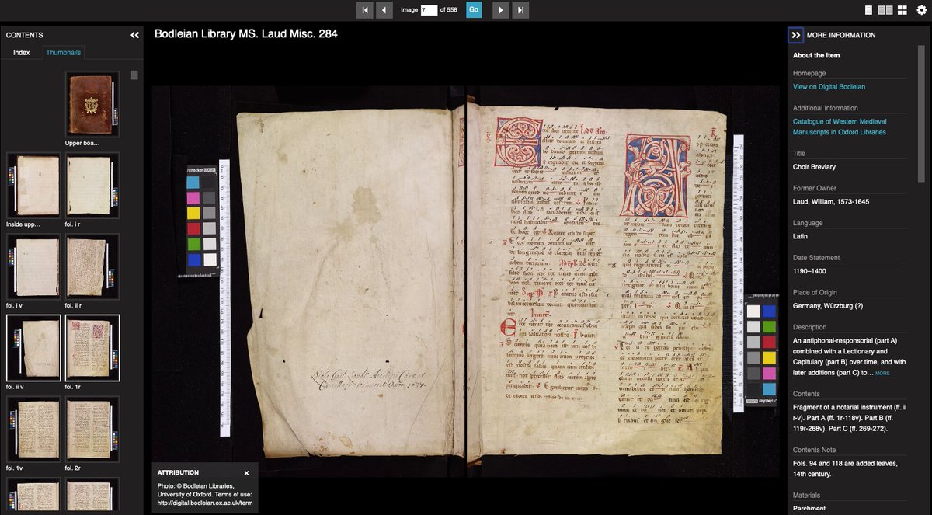This screenshot has height=515, width=932.
Task: Collapse the Contents panel
Action: 134,35
